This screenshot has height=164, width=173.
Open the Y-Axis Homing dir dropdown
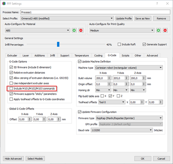click(120, 90)
